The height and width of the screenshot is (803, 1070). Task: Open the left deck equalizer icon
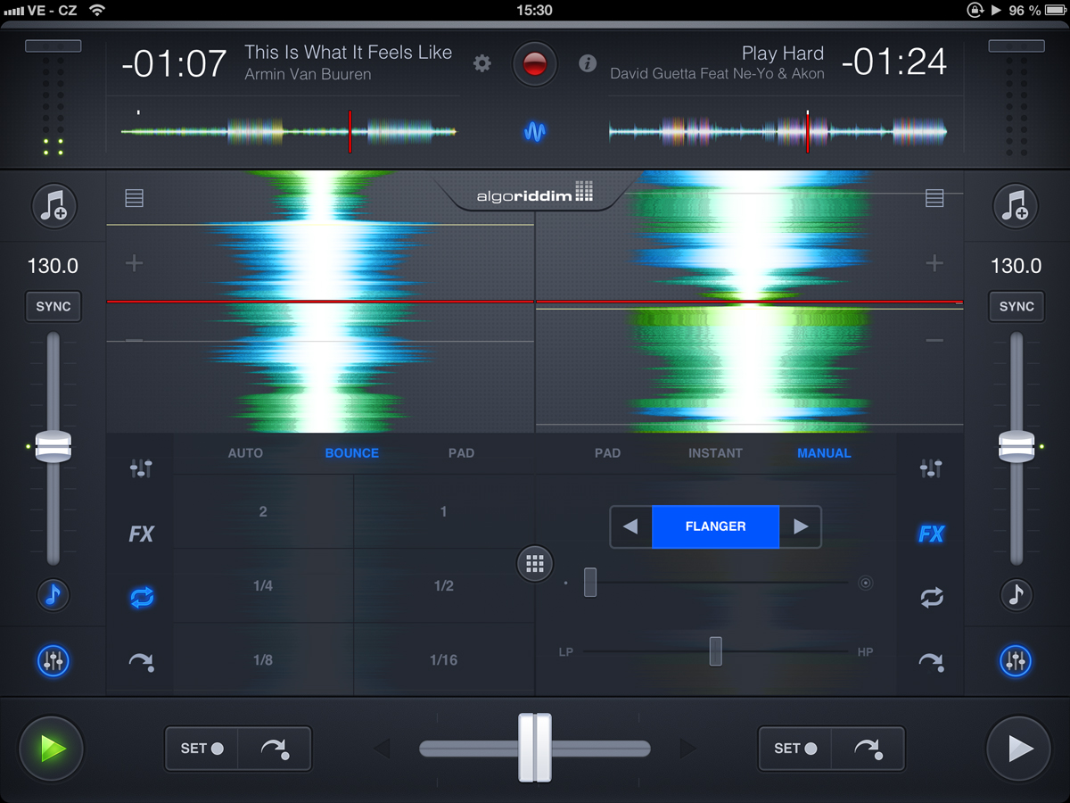pos(142,468)
